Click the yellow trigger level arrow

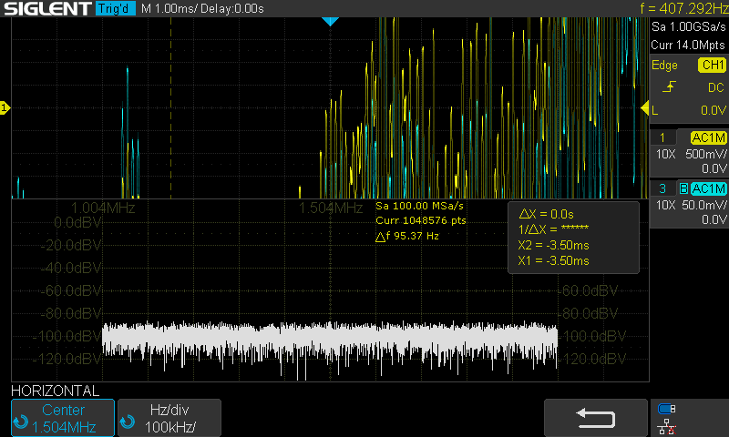[x=645, y=108]
